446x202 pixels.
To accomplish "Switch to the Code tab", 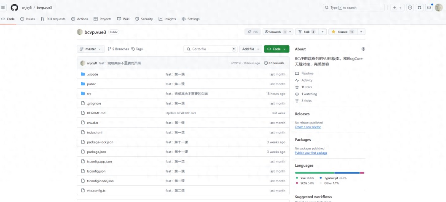I will 8,19.
